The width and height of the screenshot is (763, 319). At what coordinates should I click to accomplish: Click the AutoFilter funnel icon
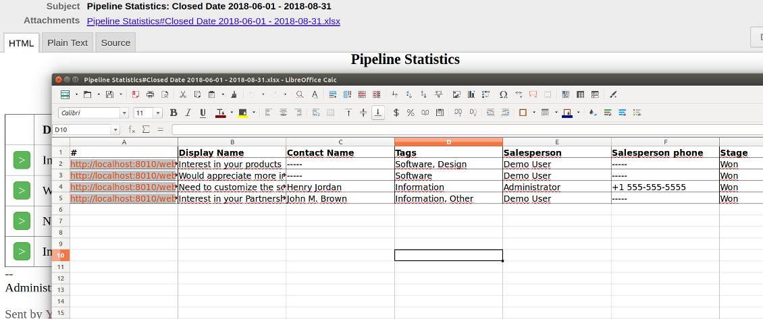click(438, 94)
